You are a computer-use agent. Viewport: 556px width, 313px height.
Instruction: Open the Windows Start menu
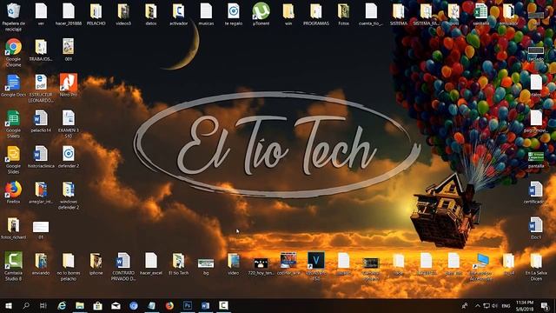pyautogui.click(x=9, y=306)
